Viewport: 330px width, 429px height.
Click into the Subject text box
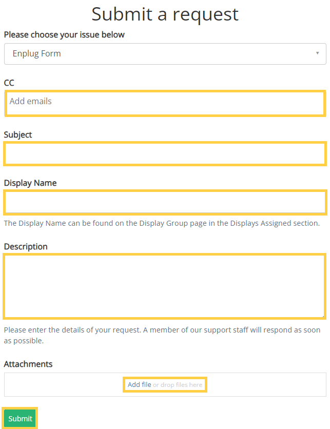[x=165, y=154]
